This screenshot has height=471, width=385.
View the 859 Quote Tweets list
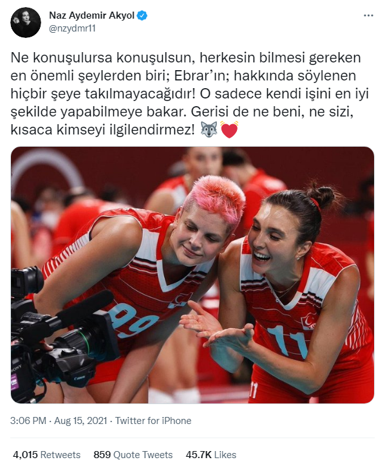[133, 455]
